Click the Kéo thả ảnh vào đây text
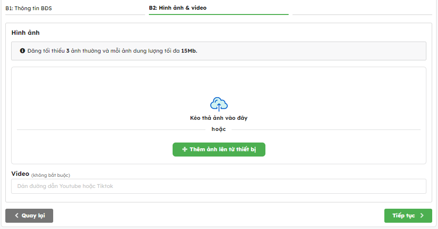Image resolution: width=438 pixels, height=229 pixels. (x=219, y=118)
